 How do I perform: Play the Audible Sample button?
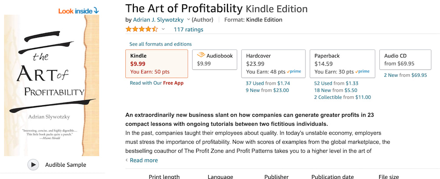coord(33,165)
